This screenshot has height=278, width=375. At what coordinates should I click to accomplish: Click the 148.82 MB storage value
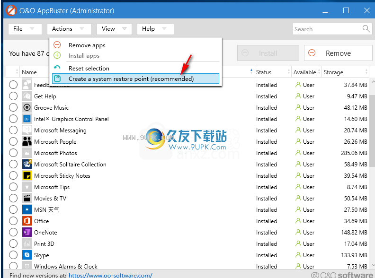pos(354,233)
